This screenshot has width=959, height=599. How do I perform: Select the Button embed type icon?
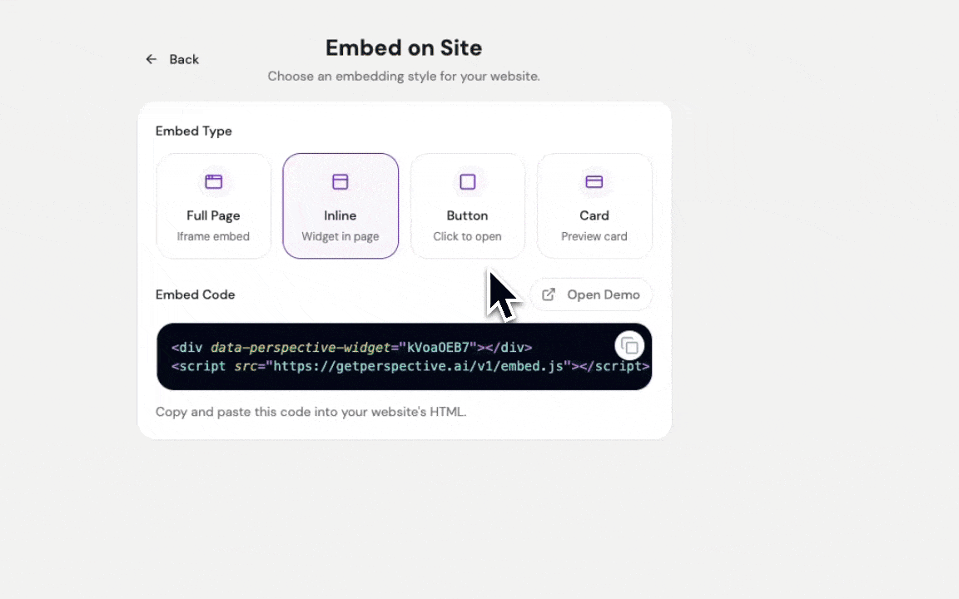click(467, 181)
